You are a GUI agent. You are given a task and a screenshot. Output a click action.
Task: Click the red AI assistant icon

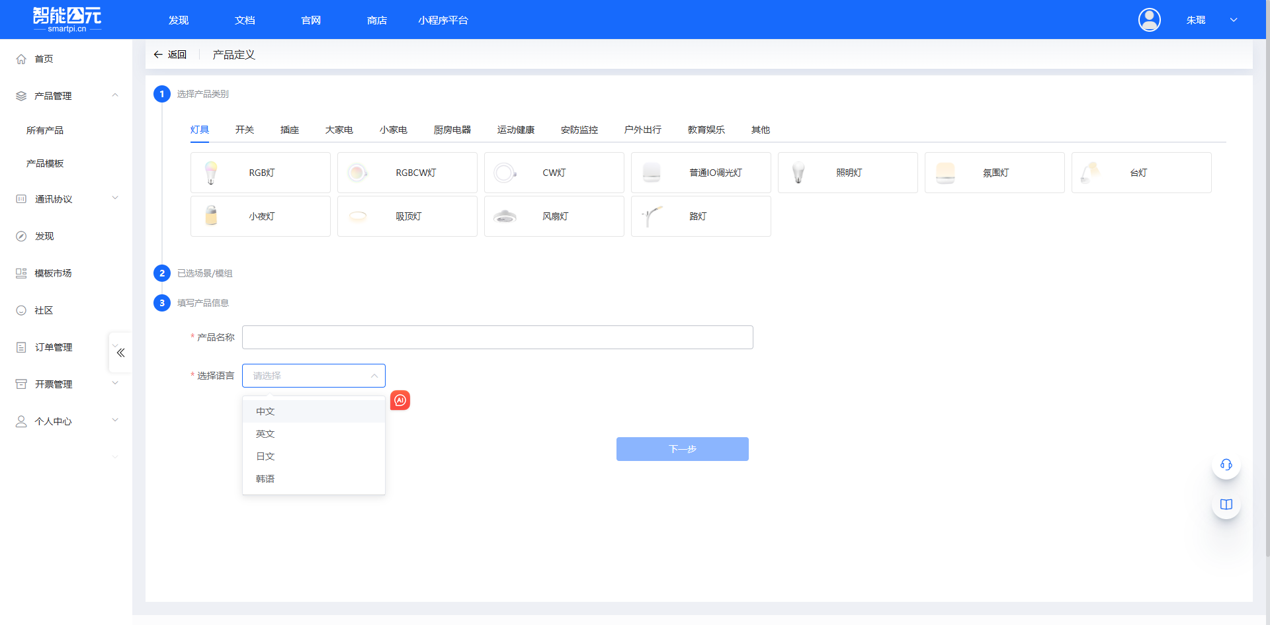400,400
